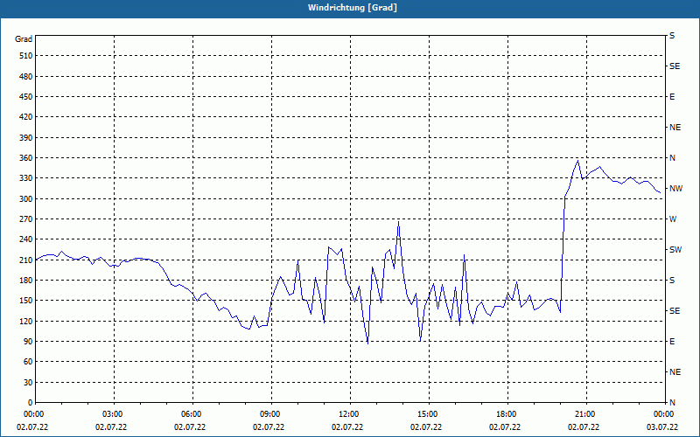Screen dimensions: 700x437
Task: Select the 270 degree axis label
Action: click(25, 219)
